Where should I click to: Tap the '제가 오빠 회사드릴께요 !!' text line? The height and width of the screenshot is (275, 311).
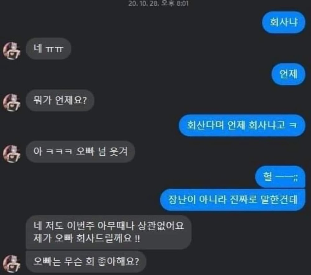(87, 238)
